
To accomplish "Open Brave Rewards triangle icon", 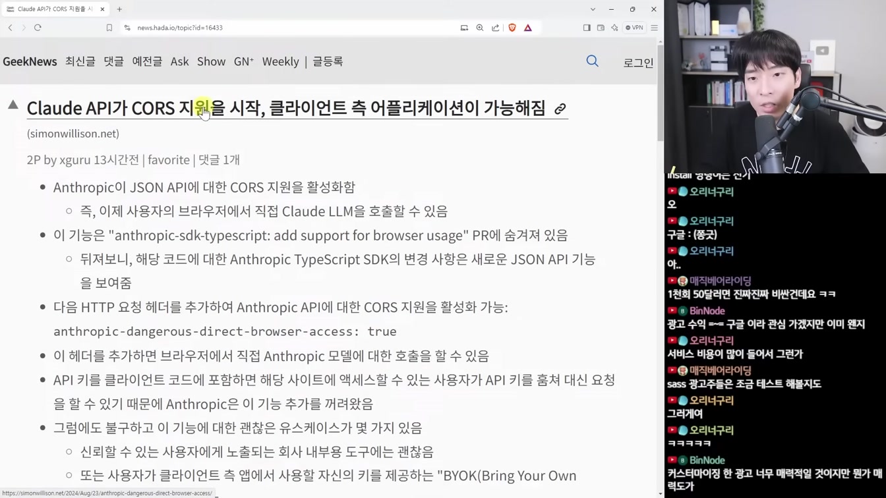I will [x=528, y=28].
